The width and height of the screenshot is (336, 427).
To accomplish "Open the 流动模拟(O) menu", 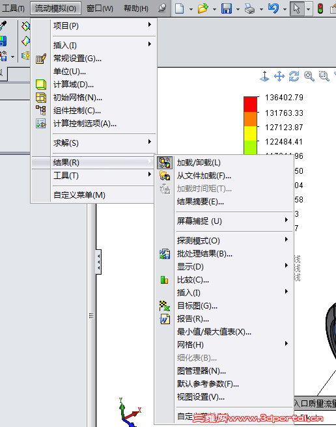I will point(55,8).
